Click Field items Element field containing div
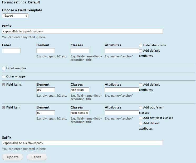Screen dimensions: 196x163 46,90
